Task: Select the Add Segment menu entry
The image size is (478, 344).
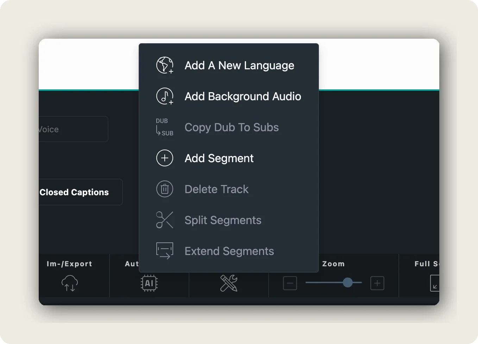Action: [229, 158]
